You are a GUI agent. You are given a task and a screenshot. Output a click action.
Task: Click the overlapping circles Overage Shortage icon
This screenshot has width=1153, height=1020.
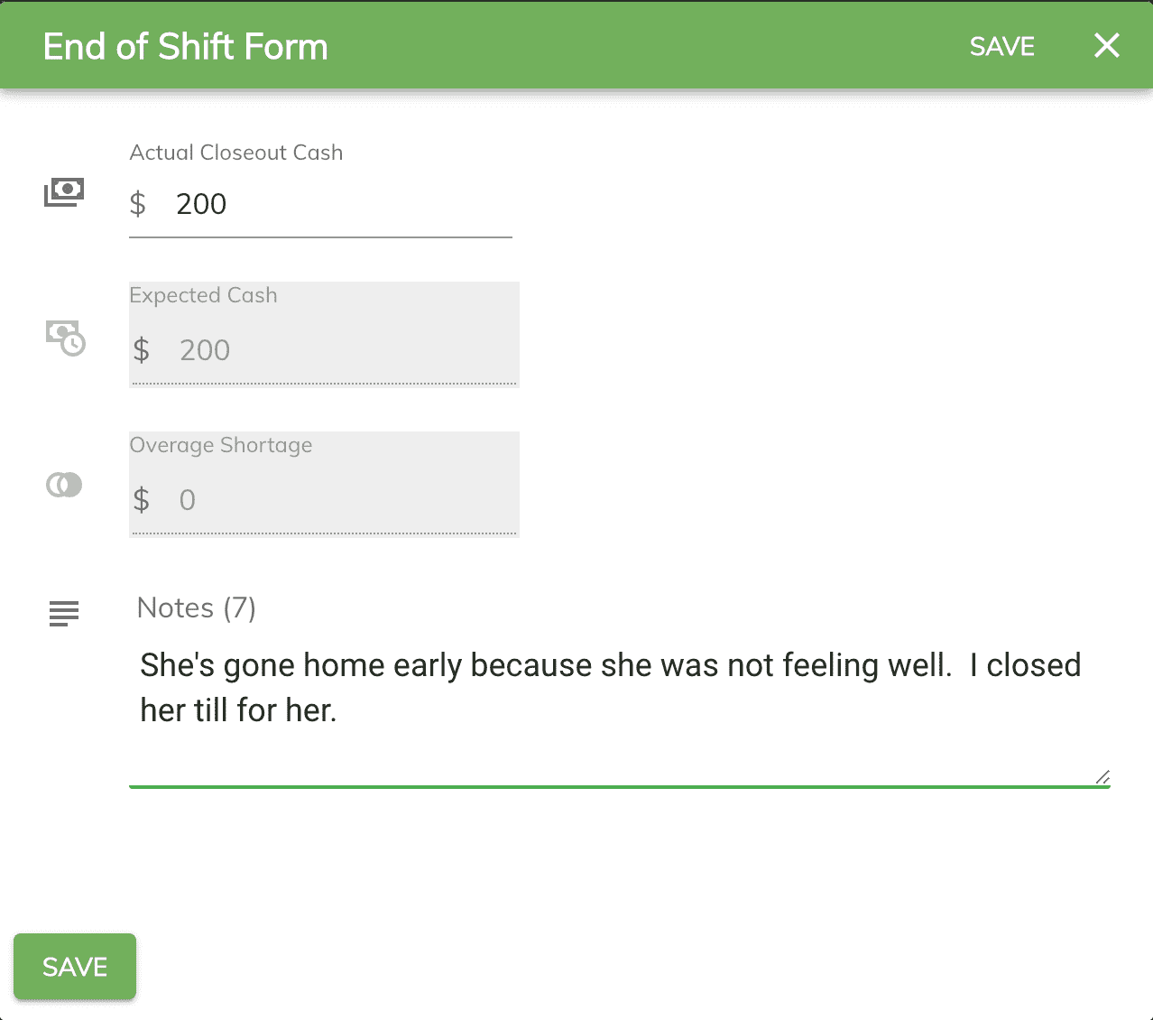[x=64, y=485]
